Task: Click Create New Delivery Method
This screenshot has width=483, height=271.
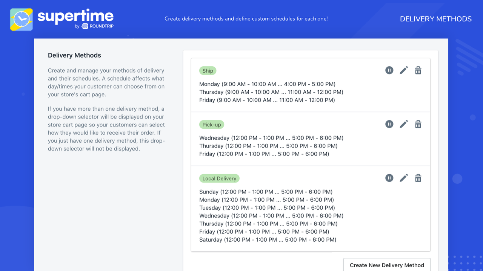Action: click(386, 265)
